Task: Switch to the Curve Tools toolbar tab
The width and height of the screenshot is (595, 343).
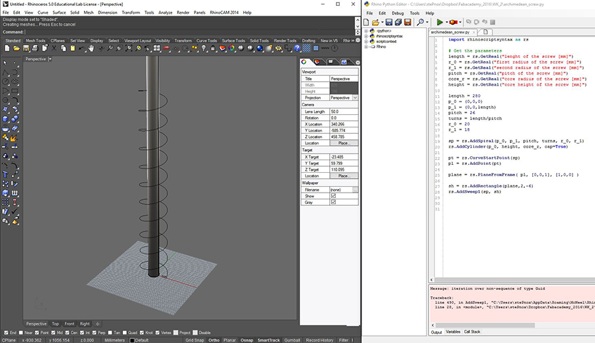Action: 206,40
